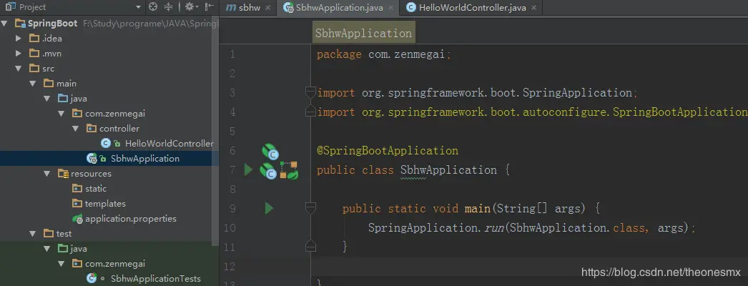This screenshot has height=286, width=748.
Task: Click line number 10 in the gutter
Action: (x=230, y=228)
